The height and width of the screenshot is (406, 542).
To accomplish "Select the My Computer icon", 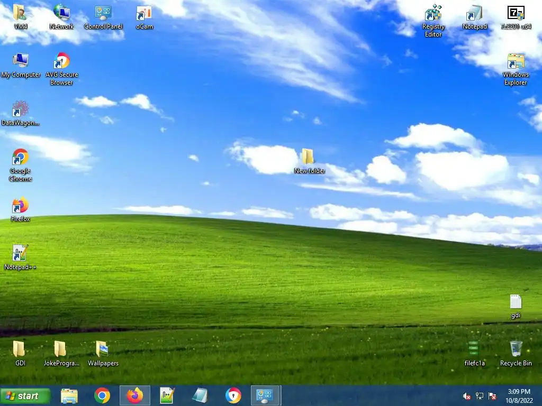I will click(x=21, y=61).
